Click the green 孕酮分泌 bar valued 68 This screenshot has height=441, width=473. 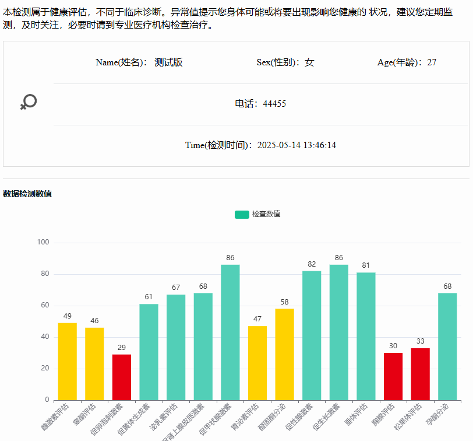(x=447, y=346)
